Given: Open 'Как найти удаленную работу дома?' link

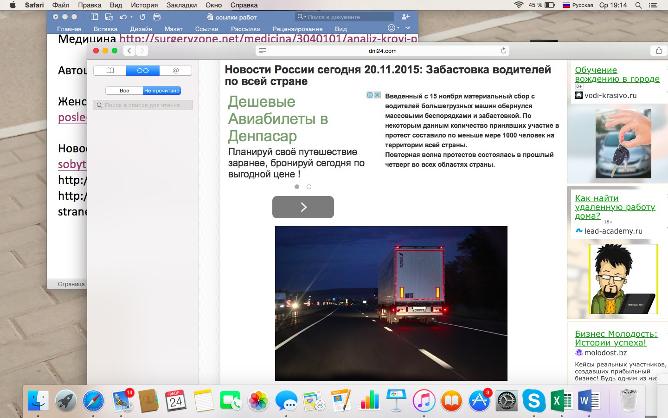Looking at the screenshot, I should [x=615, y=207].
